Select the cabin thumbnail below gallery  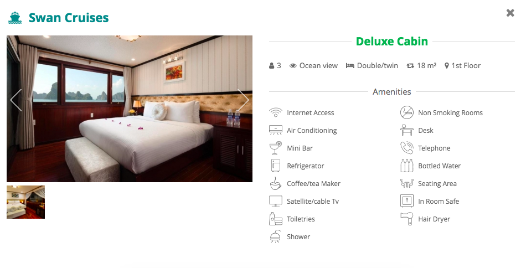click(x=25, y=202)
